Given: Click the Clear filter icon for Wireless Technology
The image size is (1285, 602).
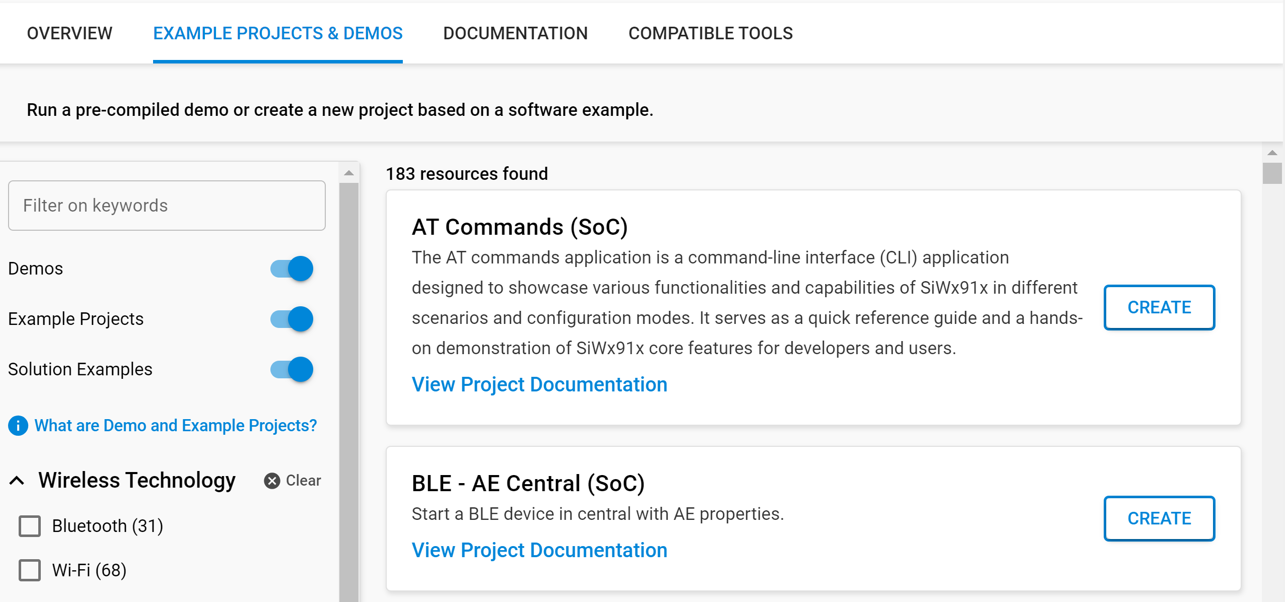Looking at the screenshot, I should pos(271,480).
